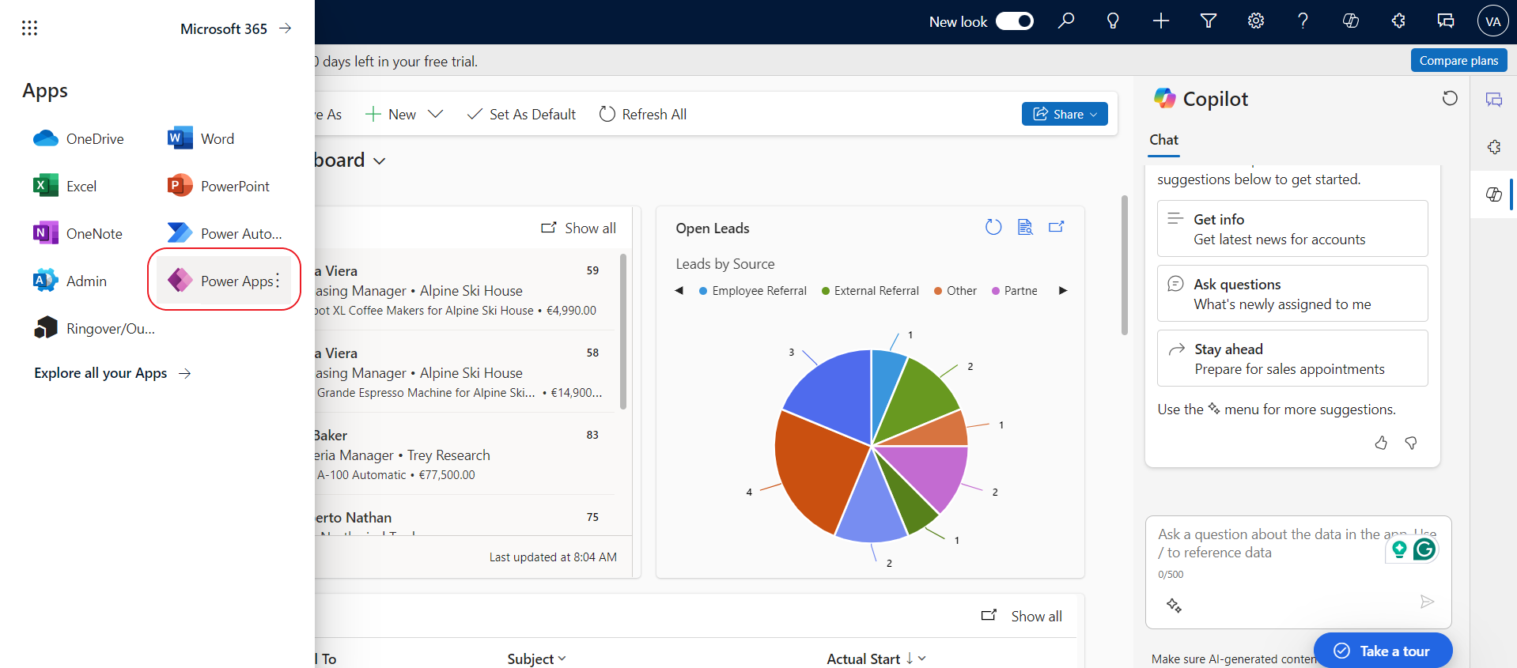Open the advanced find filter icon
The image size is (1517, 668).
1209,21
